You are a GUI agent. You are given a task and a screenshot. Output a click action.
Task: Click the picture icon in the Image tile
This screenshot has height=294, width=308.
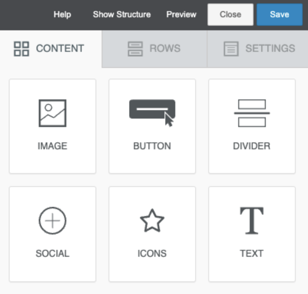(53, 113)
